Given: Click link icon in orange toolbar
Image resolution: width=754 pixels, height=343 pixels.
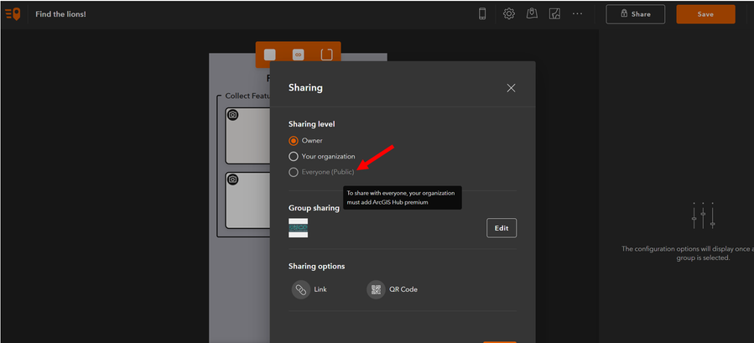Looking at the screenshot, I should coord(298,55).
